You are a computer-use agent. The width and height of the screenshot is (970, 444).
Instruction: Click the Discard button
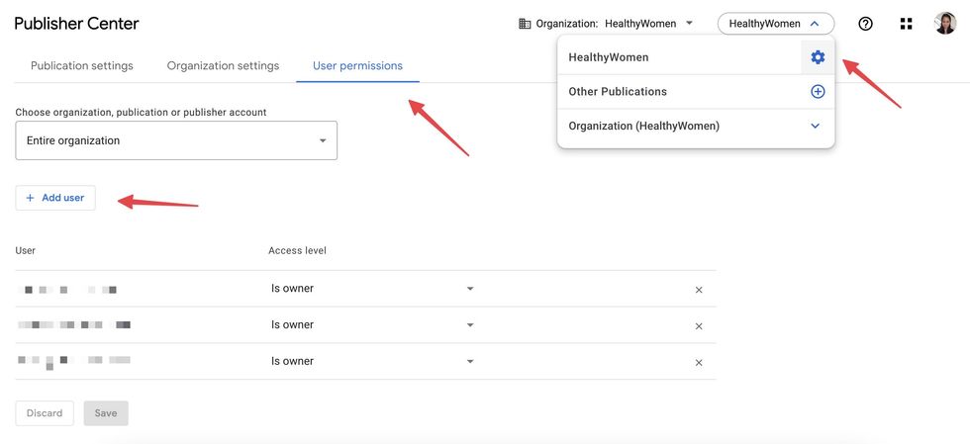point(45,413)
